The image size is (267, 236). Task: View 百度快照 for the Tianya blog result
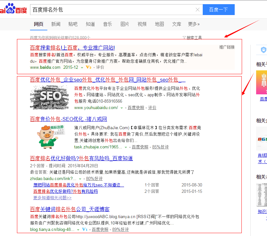(x=100, y=230)
